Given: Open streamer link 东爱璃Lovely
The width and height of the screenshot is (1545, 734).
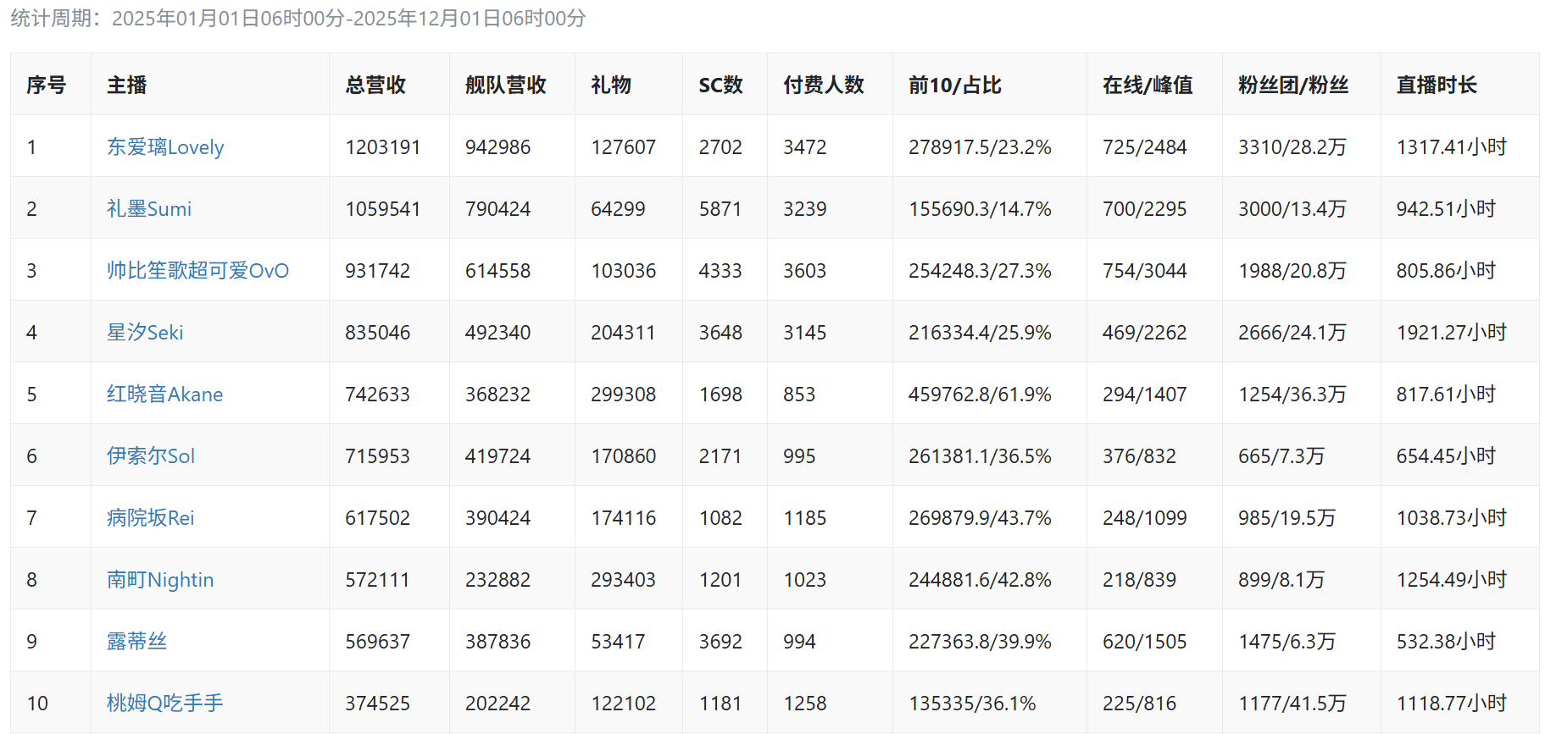Looking at the screenshot, I should [165, 147].
